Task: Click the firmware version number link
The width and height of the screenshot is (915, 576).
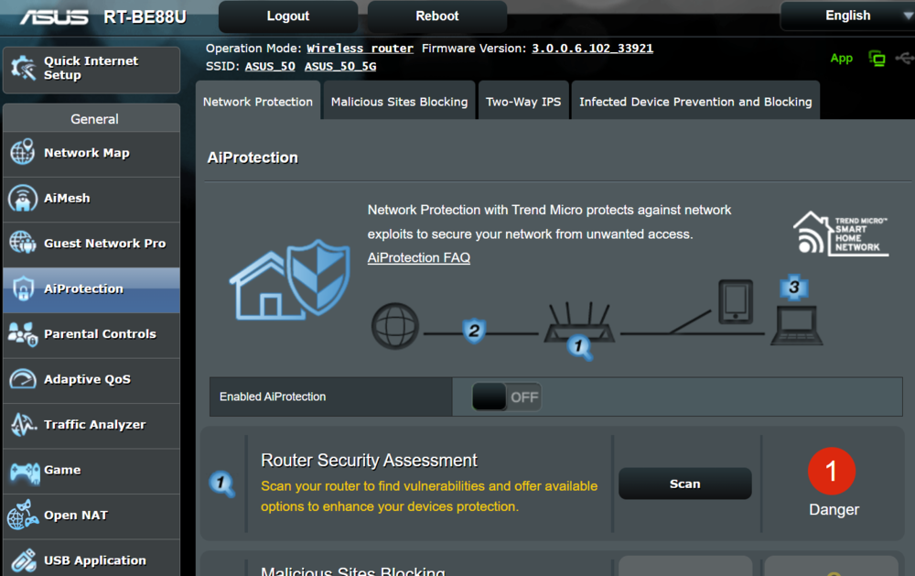Action: [592, 49]
